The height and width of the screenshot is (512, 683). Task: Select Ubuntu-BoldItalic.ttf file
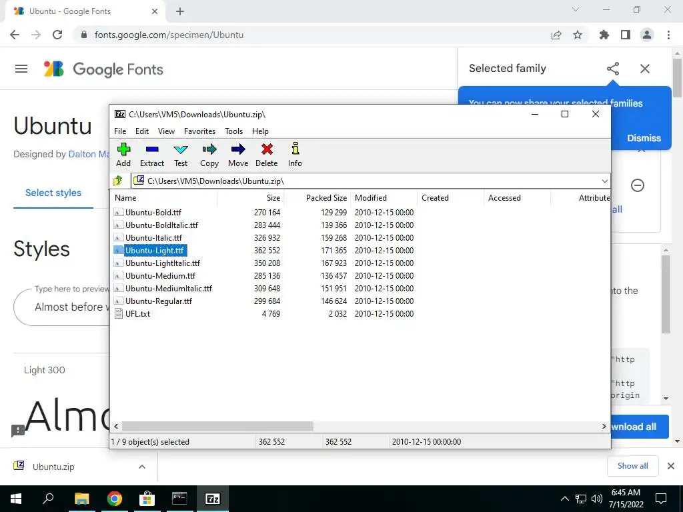click(x=161, y=225)
